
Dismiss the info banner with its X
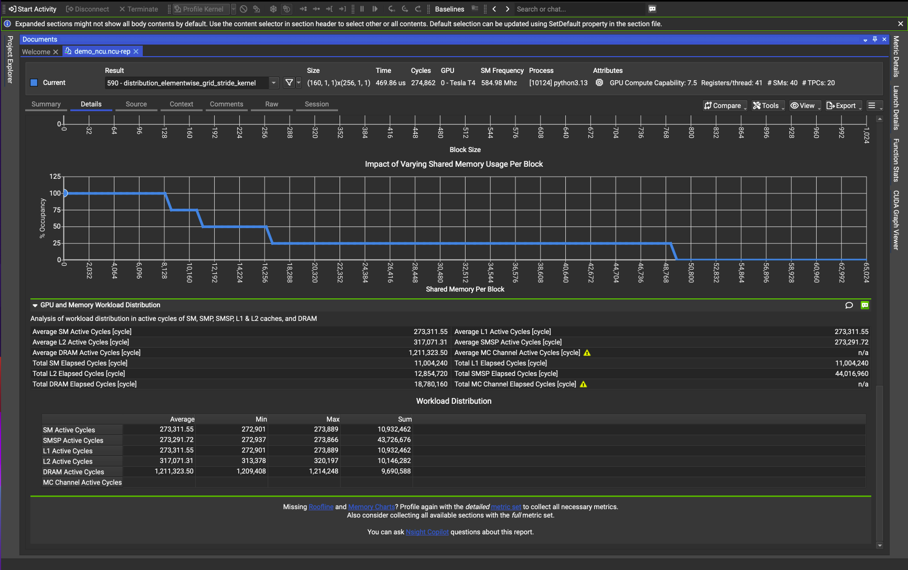click(901, 24)
